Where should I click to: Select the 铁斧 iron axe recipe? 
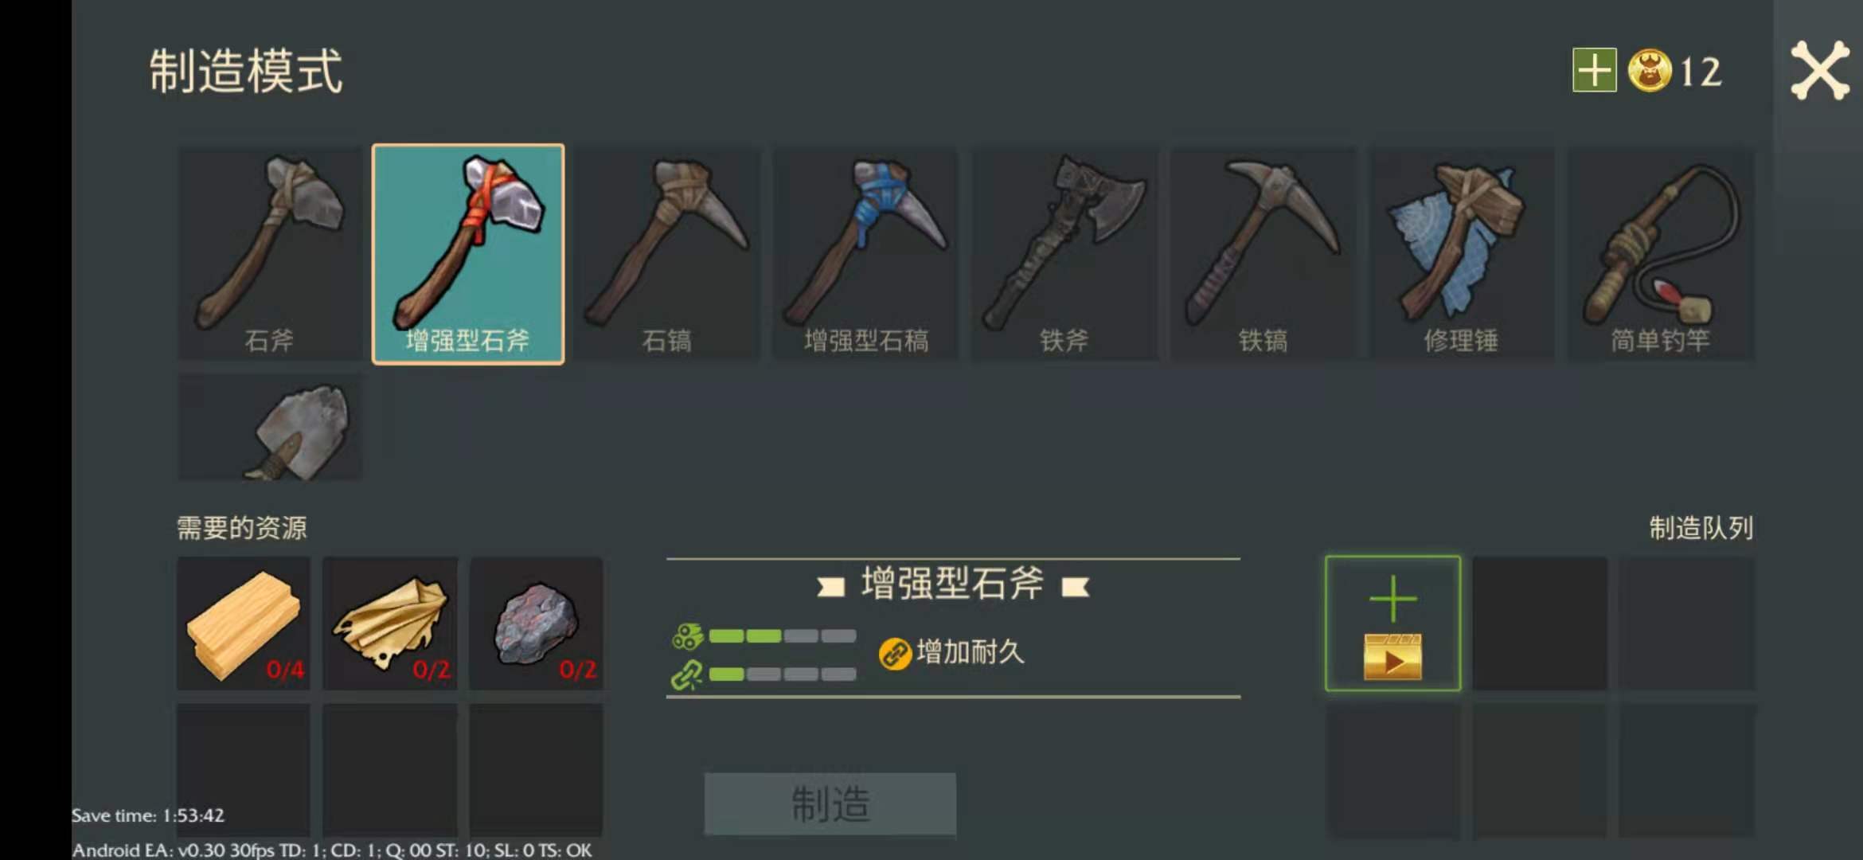point(1064,254)
